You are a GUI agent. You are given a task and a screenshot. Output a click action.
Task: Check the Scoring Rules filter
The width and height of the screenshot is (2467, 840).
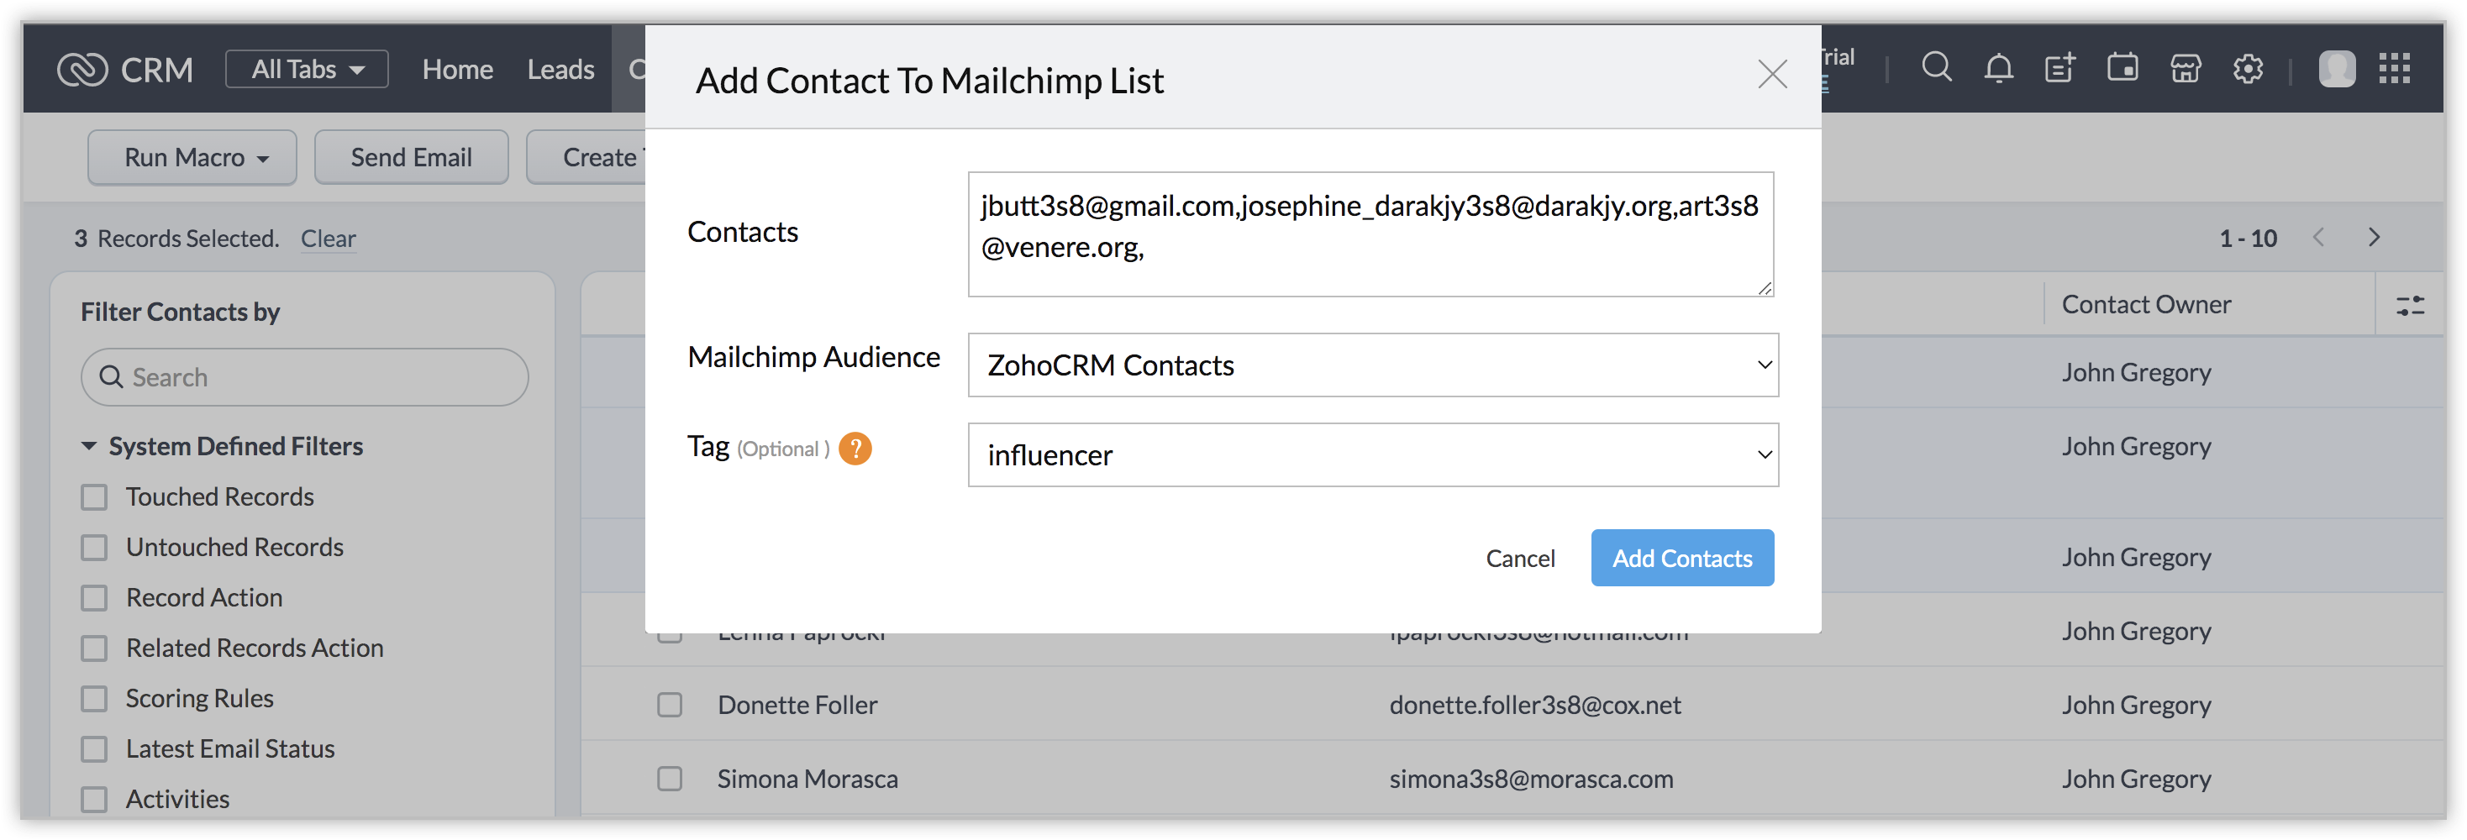pos(94,699)
